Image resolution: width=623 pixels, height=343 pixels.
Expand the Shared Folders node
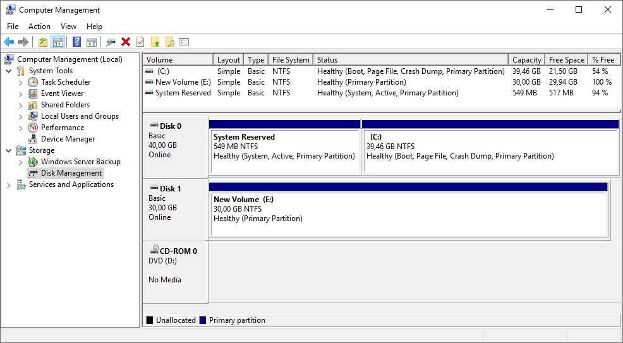[x=21, y=105]
